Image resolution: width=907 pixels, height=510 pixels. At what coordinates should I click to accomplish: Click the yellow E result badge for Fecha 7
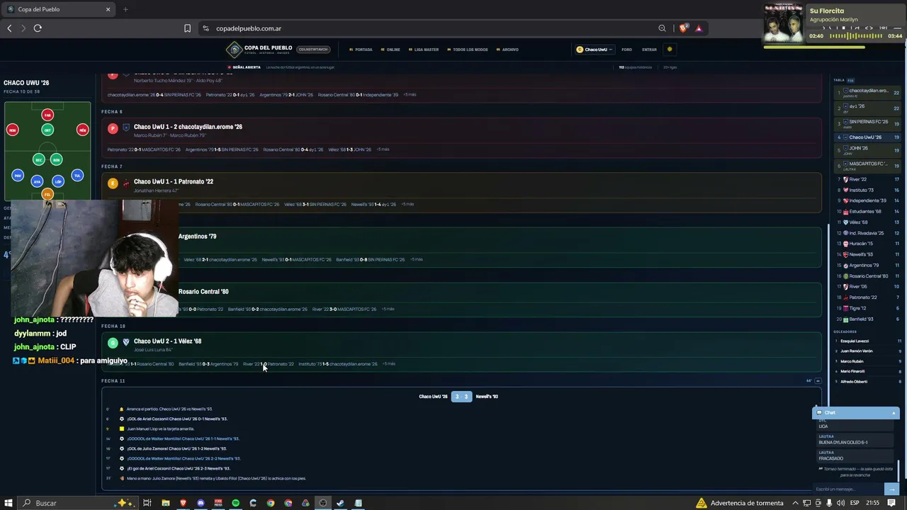pos(113,183)
